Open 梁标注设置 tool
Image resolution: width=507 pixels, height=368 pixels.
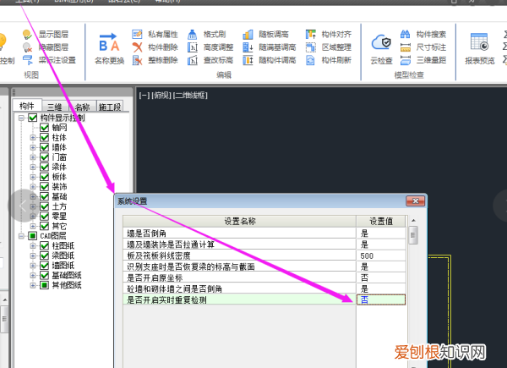click(x=50, y=60)
